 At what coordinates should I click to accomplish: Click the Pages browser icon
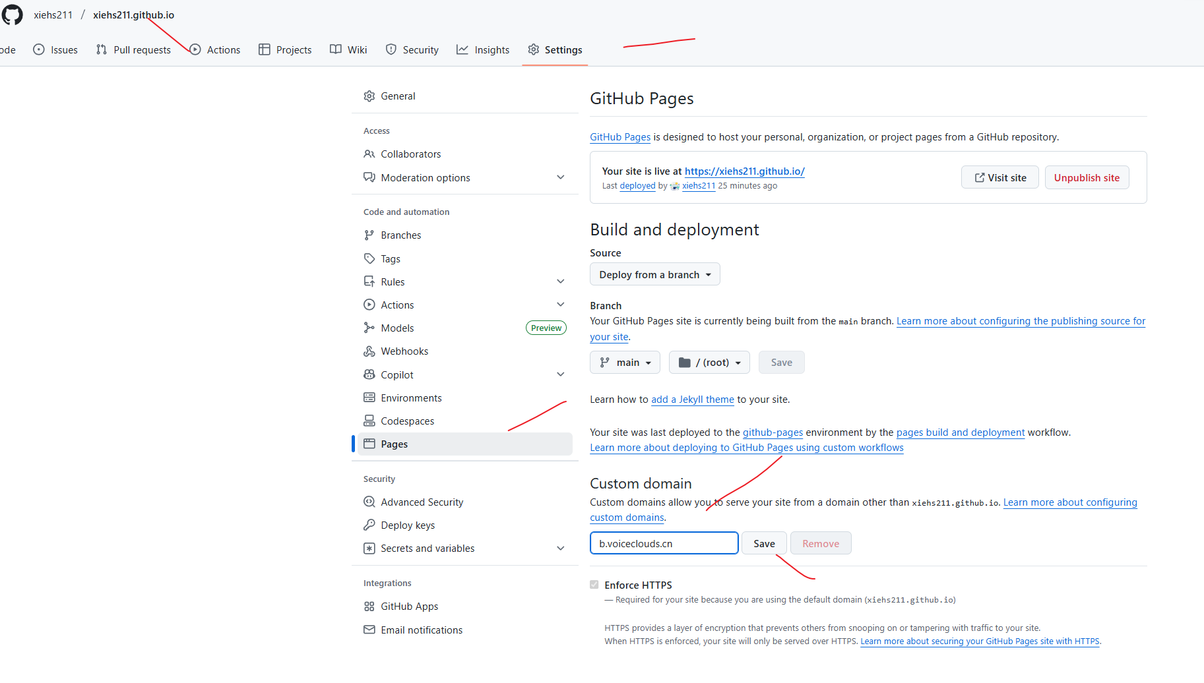coord(369,444)
